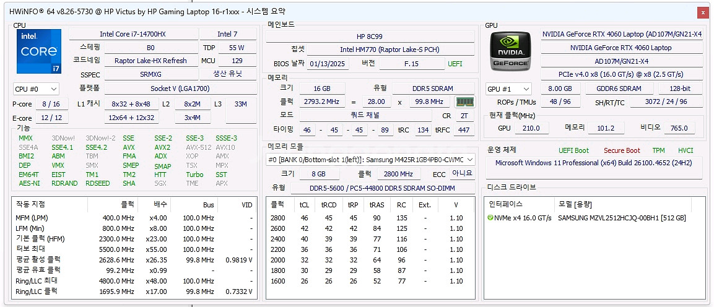This screenshot has width=714, height=307.
Task: Expand the memory module bank dropdown
Action: pos(370,160)
